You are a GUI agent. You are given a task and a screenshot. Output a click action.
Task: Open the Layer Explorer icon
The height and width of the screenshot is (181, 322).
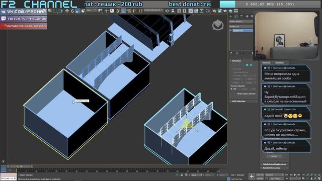coord(185,11)
